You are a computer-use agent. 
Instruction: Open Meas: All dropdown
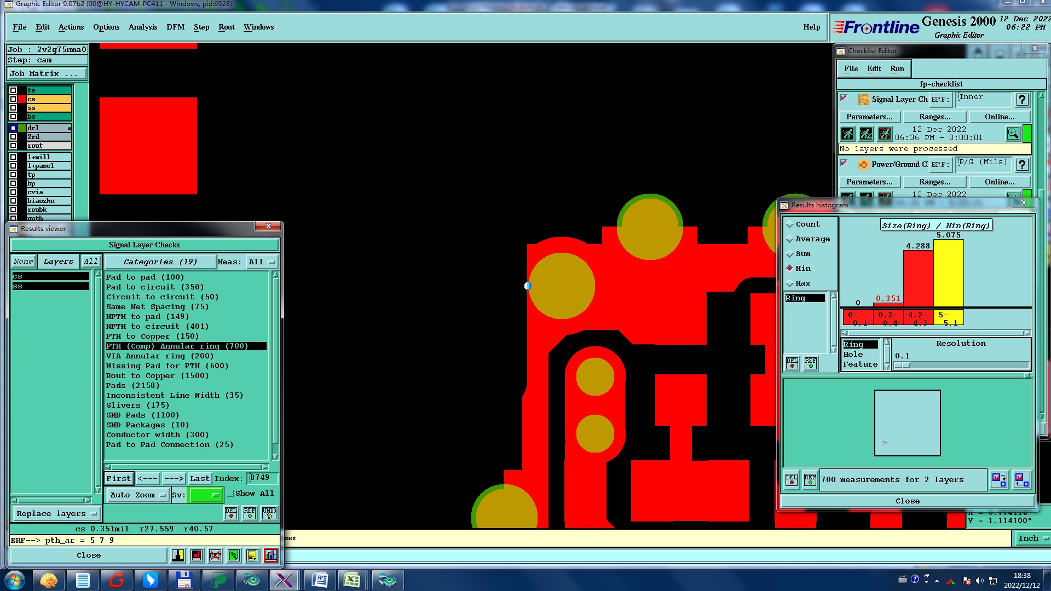[x=262, y=262]
